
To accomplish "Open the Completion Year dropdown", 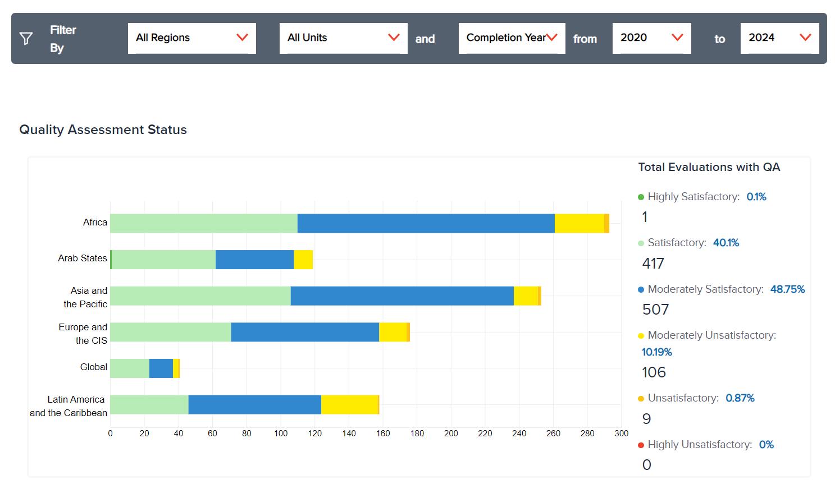I will [512, 38].
